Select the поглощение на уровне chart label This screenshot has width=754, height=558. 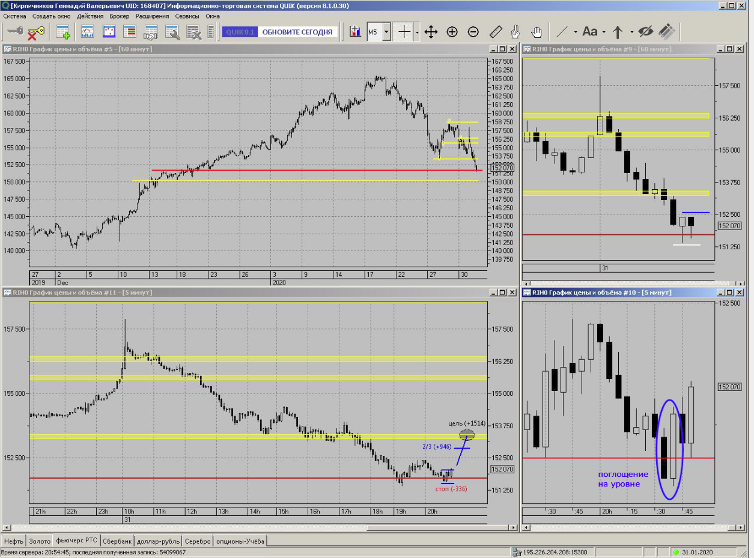pos(623,479)
